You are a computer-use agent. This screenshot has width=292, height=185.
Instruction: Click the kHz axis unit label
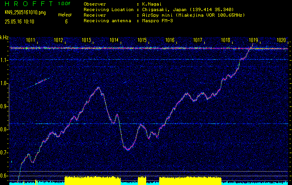(x=4, y=37)
